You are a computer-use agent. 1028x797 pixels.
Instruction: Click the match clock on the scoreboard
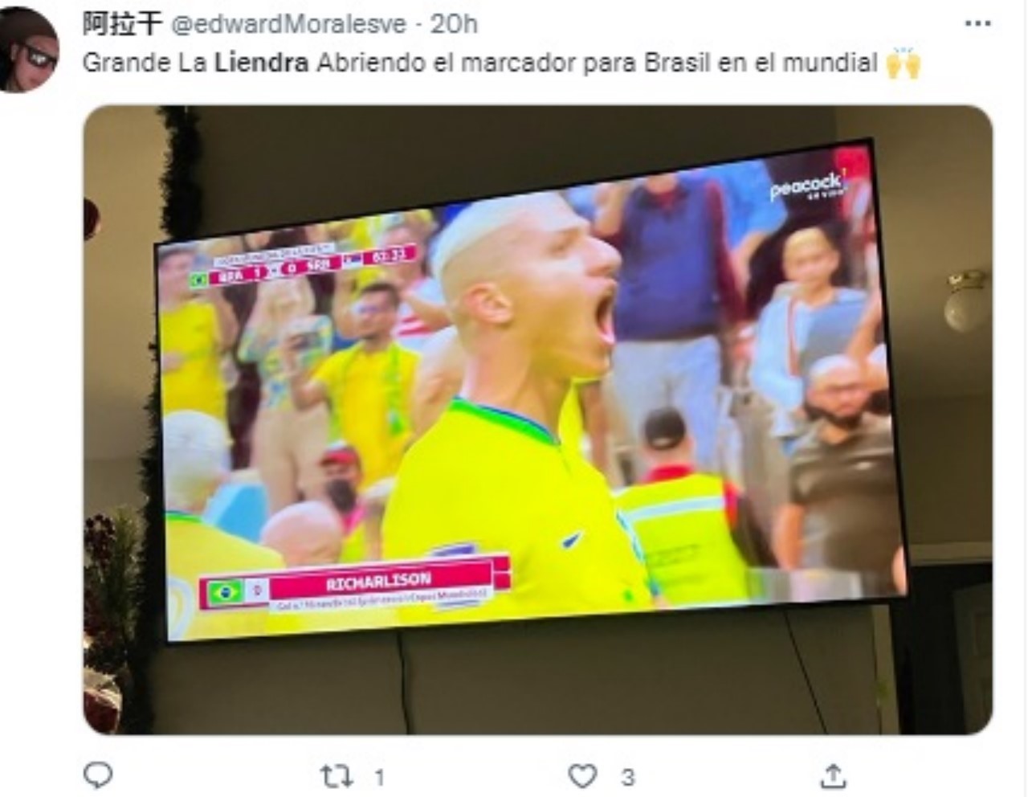pos(391,256)
